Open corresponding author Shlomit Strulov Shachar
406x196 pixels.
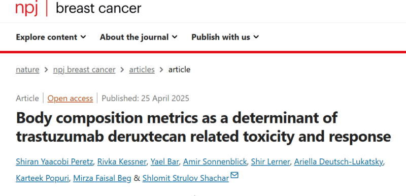(x=186, y=178)
